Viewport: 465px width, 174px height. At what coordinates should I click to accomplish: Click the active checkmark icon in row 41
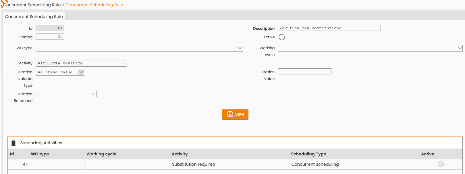[441, 164]
